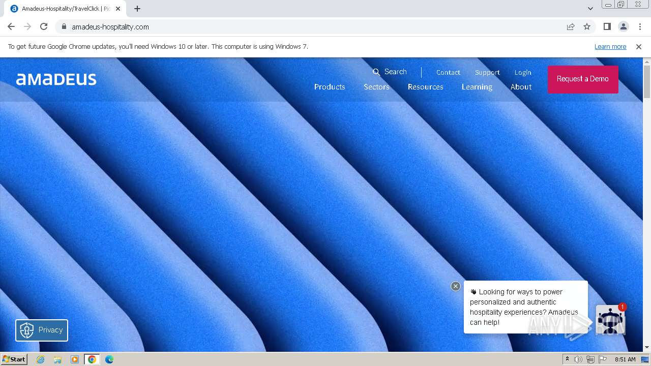This screenshot has width=651, height=366.
Task: Open the Learning menu
Action: [477, 87]
